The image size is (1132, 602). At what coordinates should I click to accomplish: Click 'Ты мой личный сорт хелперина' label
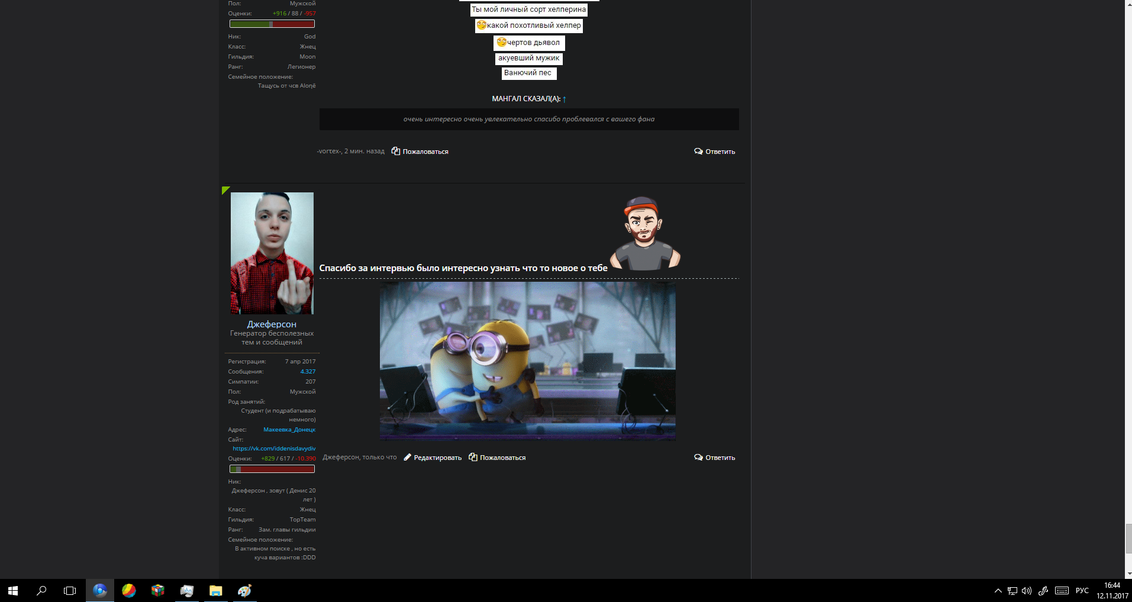[x=529, y=9]
